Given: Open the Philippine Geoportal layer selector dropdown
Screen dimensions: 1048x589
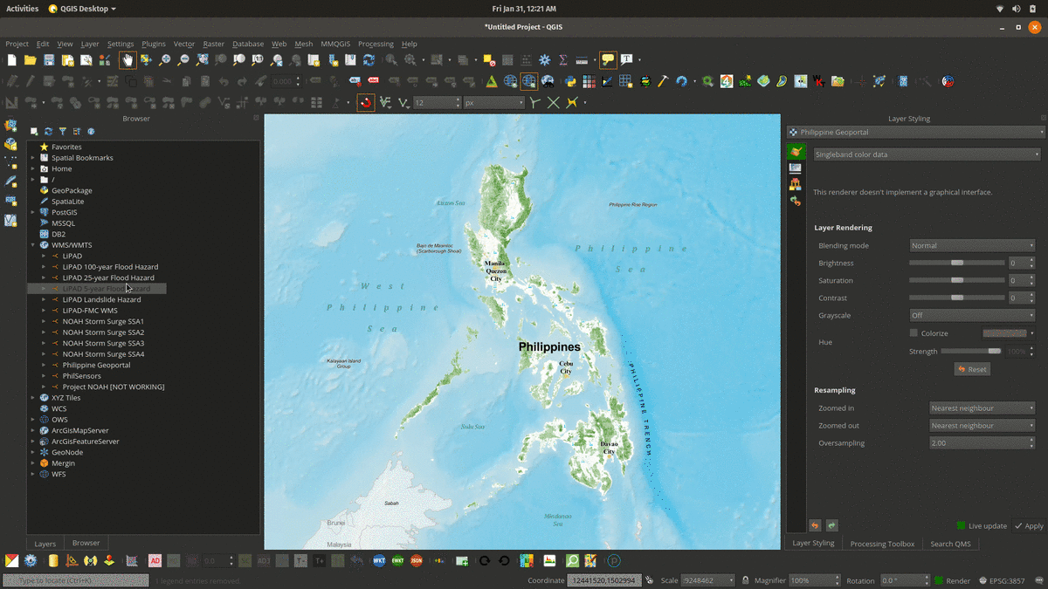Looking at the screenshot, I should 915,132.
